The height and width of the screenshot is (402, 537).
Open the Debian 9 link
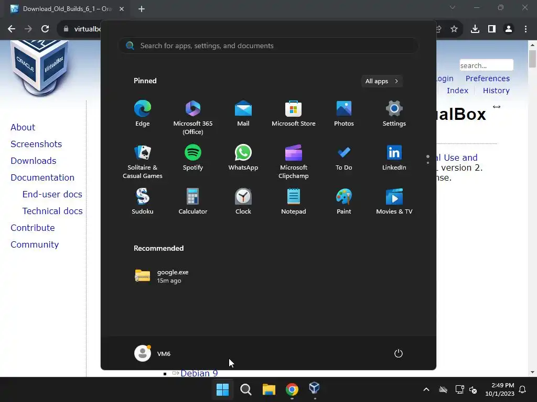click(x=199, y=373)
